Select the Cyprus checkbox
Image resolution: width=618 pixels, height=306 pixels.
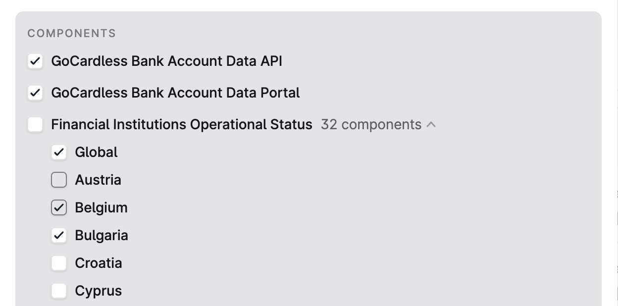(x=59, y=291)
